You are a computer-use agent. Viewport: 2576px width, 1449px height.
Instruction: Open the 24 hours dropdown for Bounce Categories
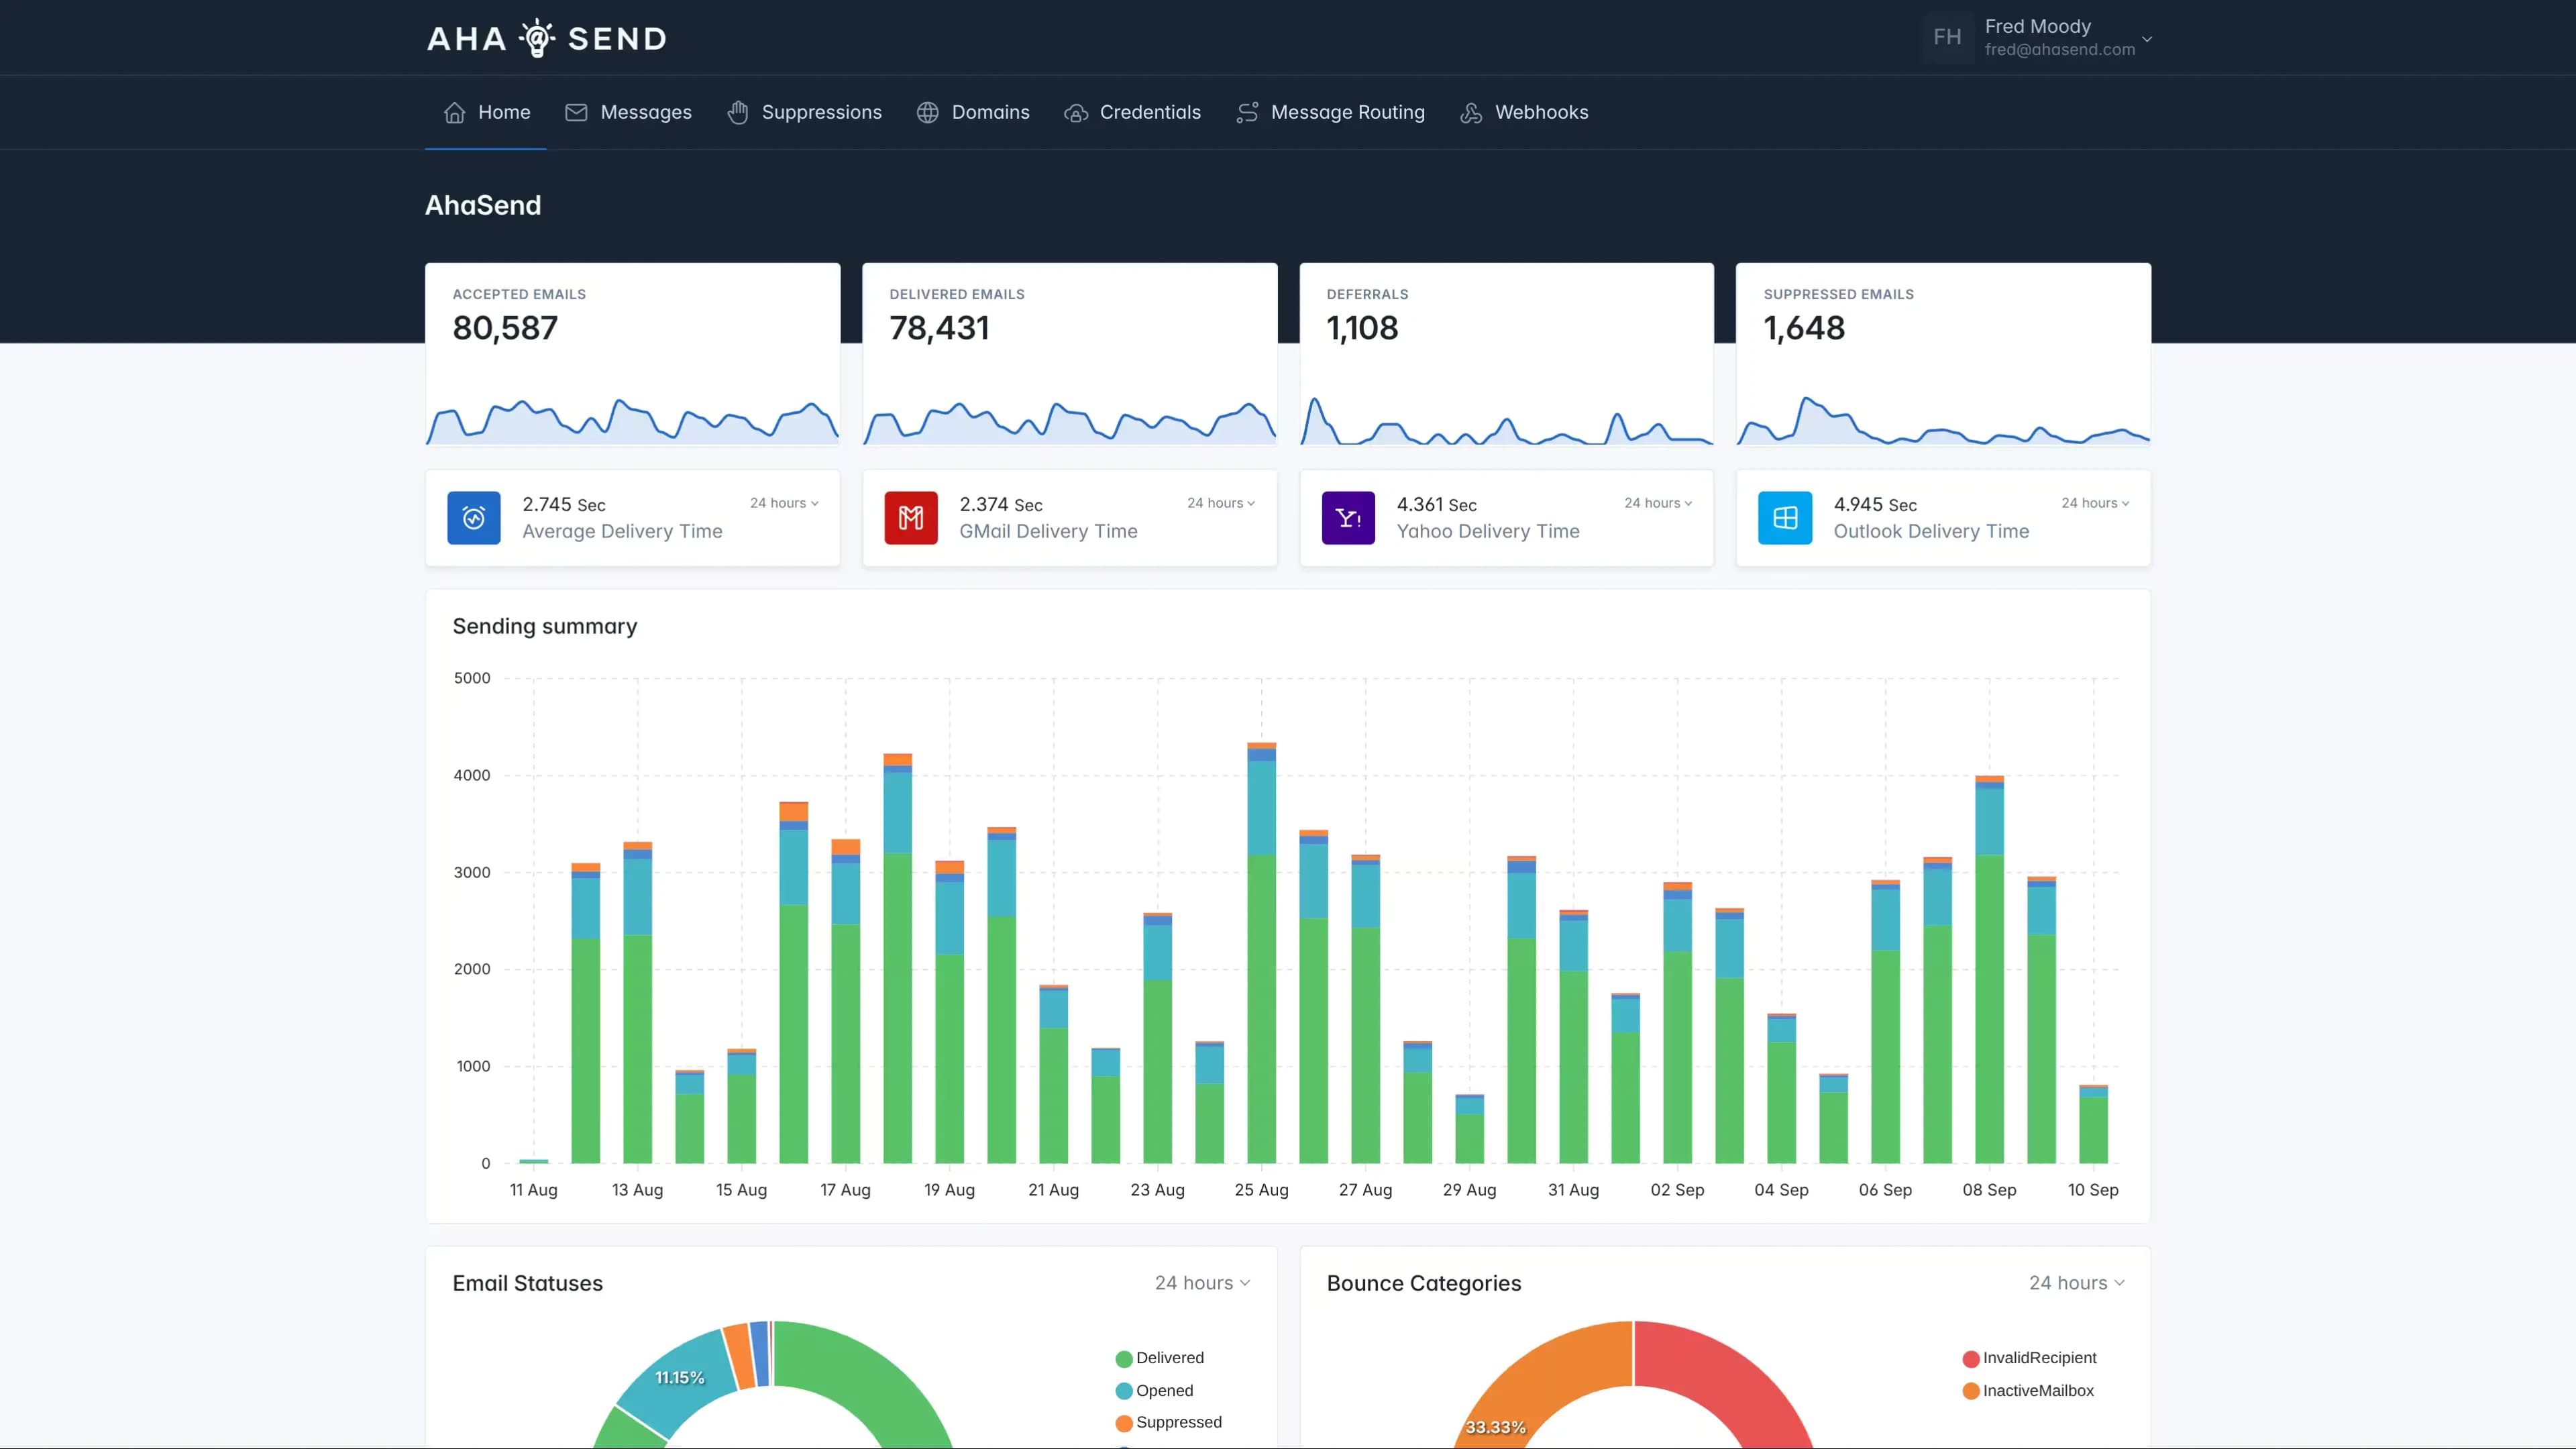click(x=2077, y=1283)
